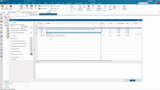Click Update for External Change icon
The width and height of the screenshot is (160, 90).
(x=31, y=54)
